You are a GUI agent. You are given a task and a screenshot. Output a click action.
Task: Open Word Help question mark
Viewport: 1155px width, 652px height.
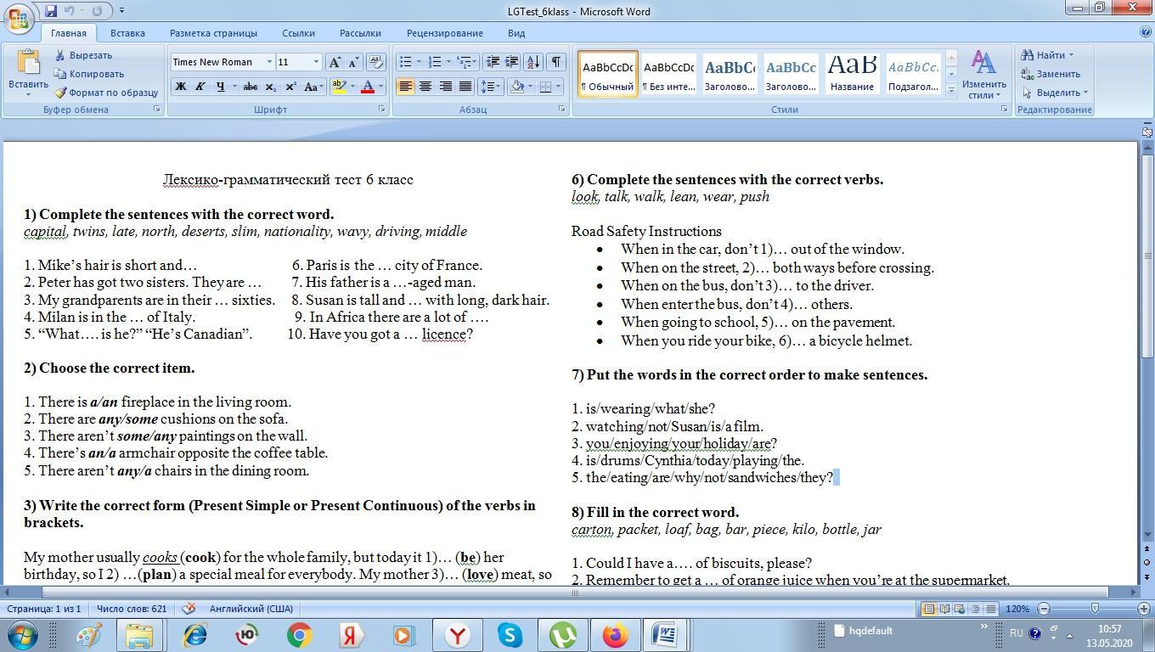coord(1146,32)
